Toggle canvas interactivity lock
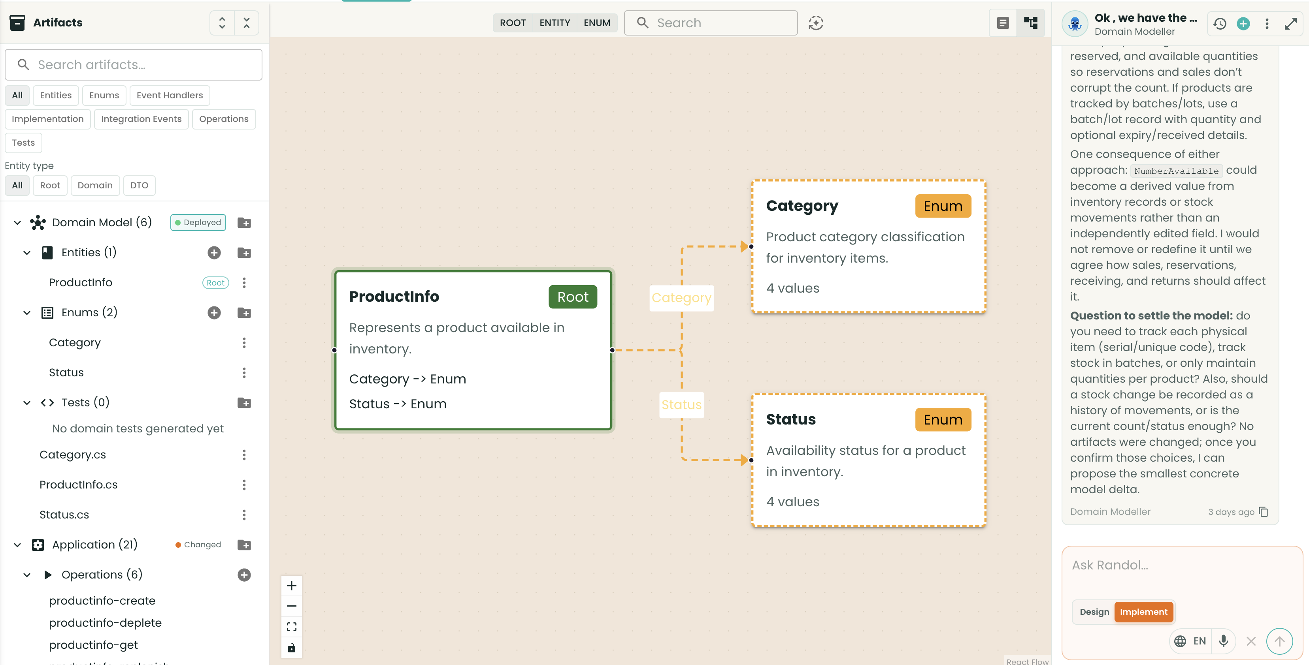Screen dimensions: 1309x665 (292, 648)
